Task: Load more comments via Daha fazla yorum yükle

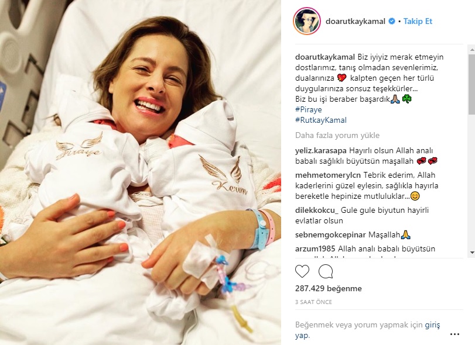Action: [x=337, y=135]
